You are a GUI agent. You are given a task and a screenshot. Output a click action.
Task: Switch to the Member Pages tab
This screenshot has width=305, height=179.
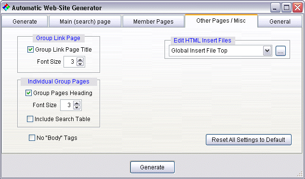click(153, 21)
